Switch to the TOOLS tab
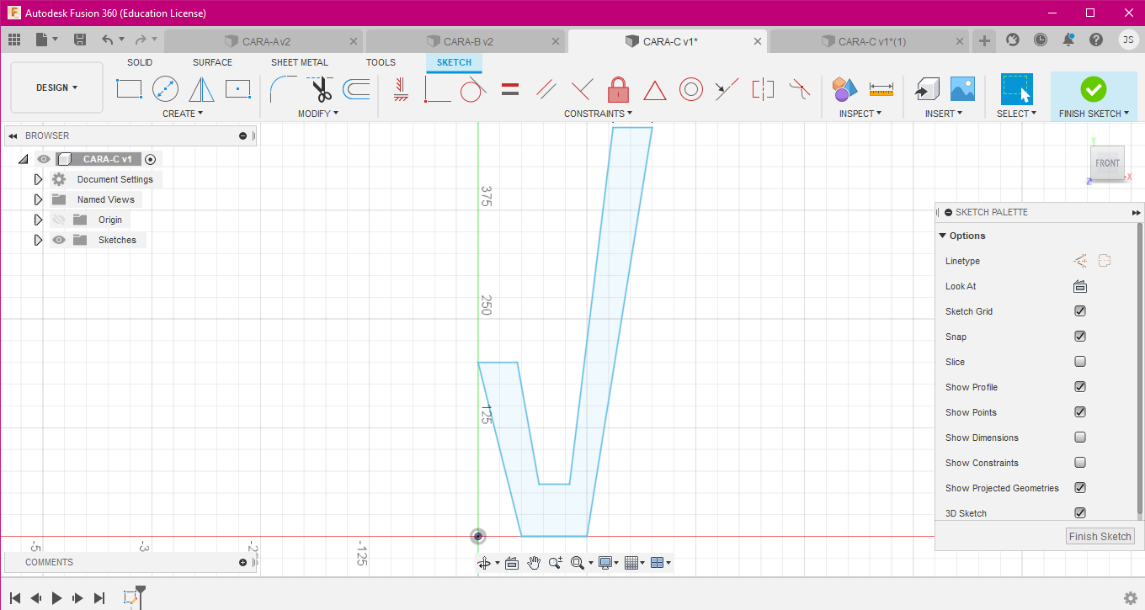Viewport: 1145px width, 610px height. point(381,62)
